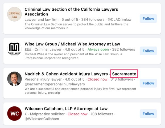The height and width of the screenshot is (128, 165).
Task: Open Criminal Law Section of the California Lawyers Association title
Action: [x=71, y=12]
